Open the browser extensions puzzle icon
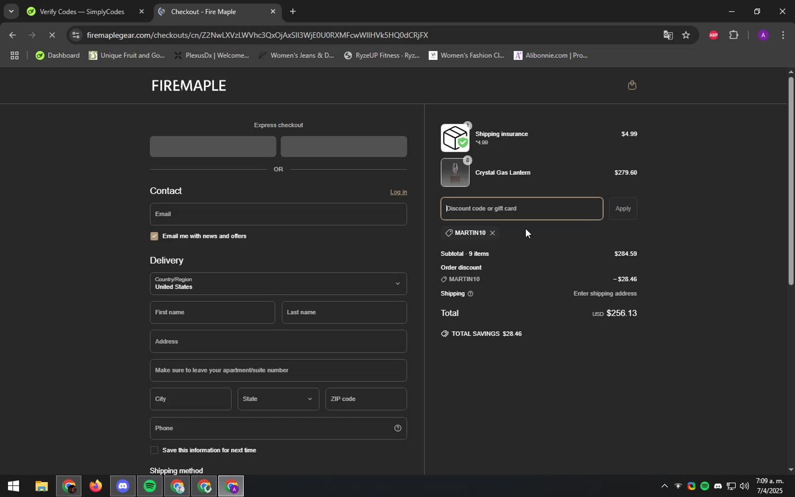Image resolution: width=795 pixels, height=497 pixels. click(x=734, y=35)
